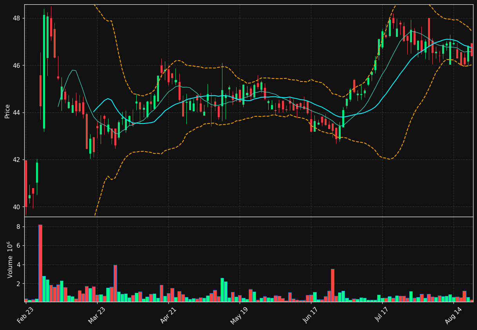Click the red volume bar near 4 million
Viewport: 477px width, 330px height.
[115, 283]
